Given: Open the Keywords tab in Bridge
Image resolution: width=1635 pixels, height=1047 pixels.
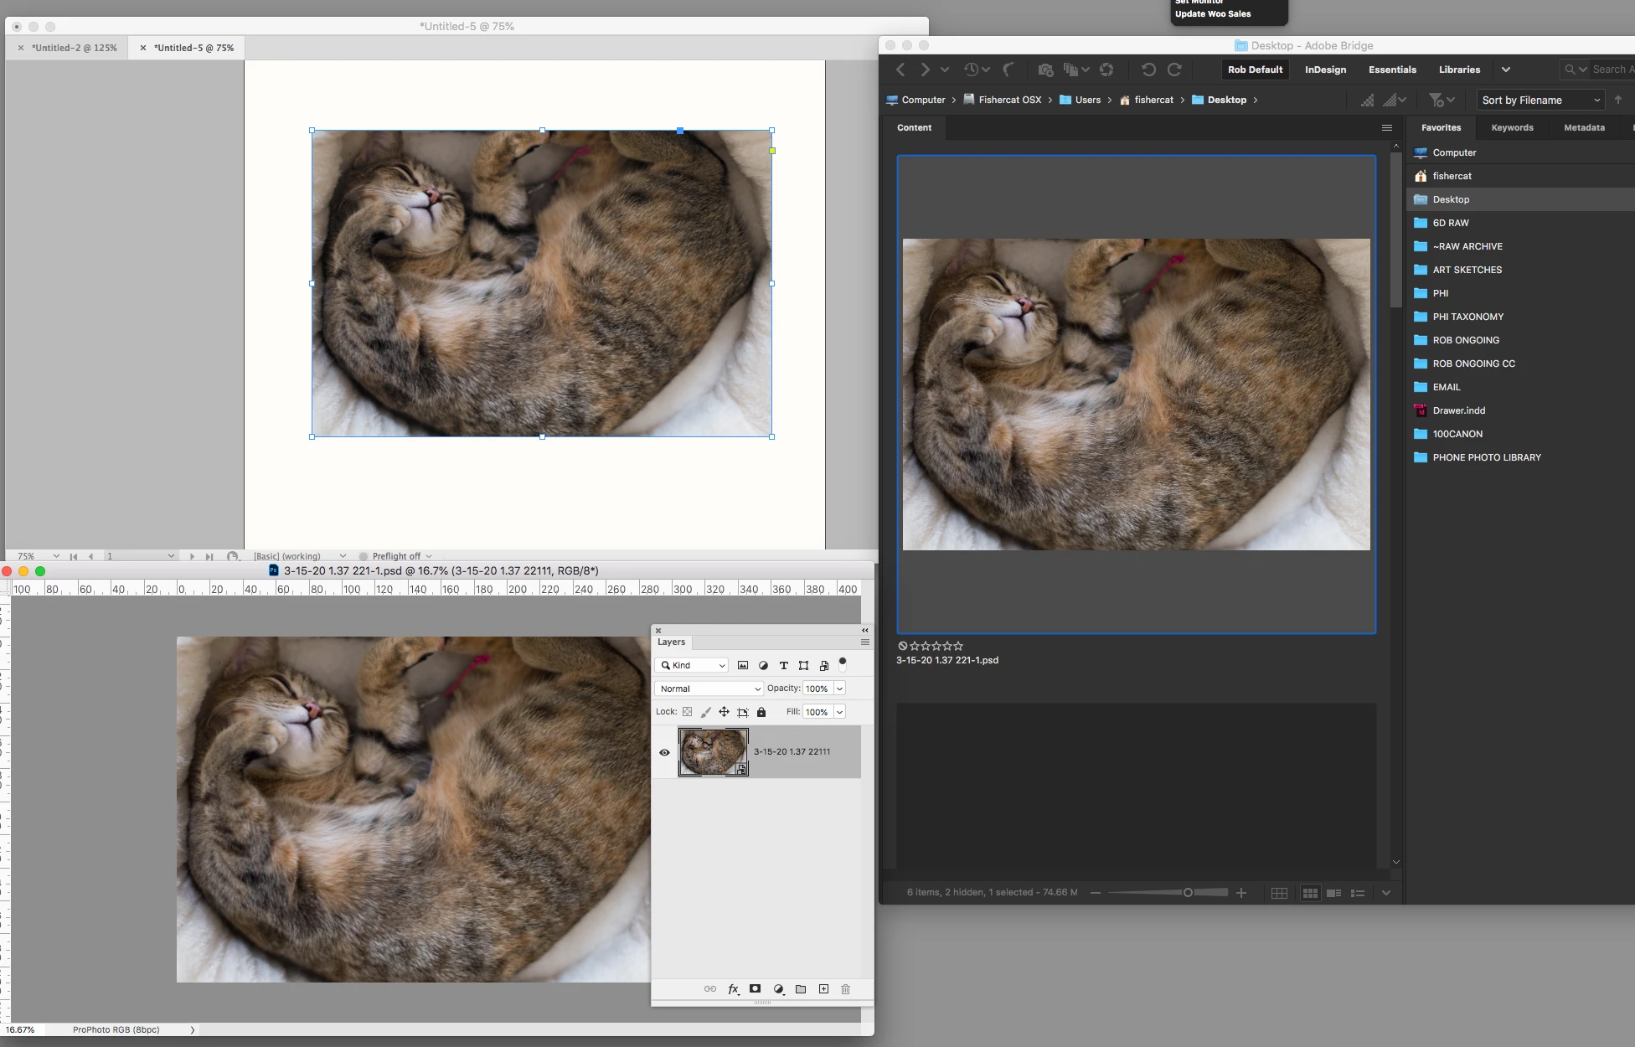Looking at the screenshot, I should tap(1512, 127).
